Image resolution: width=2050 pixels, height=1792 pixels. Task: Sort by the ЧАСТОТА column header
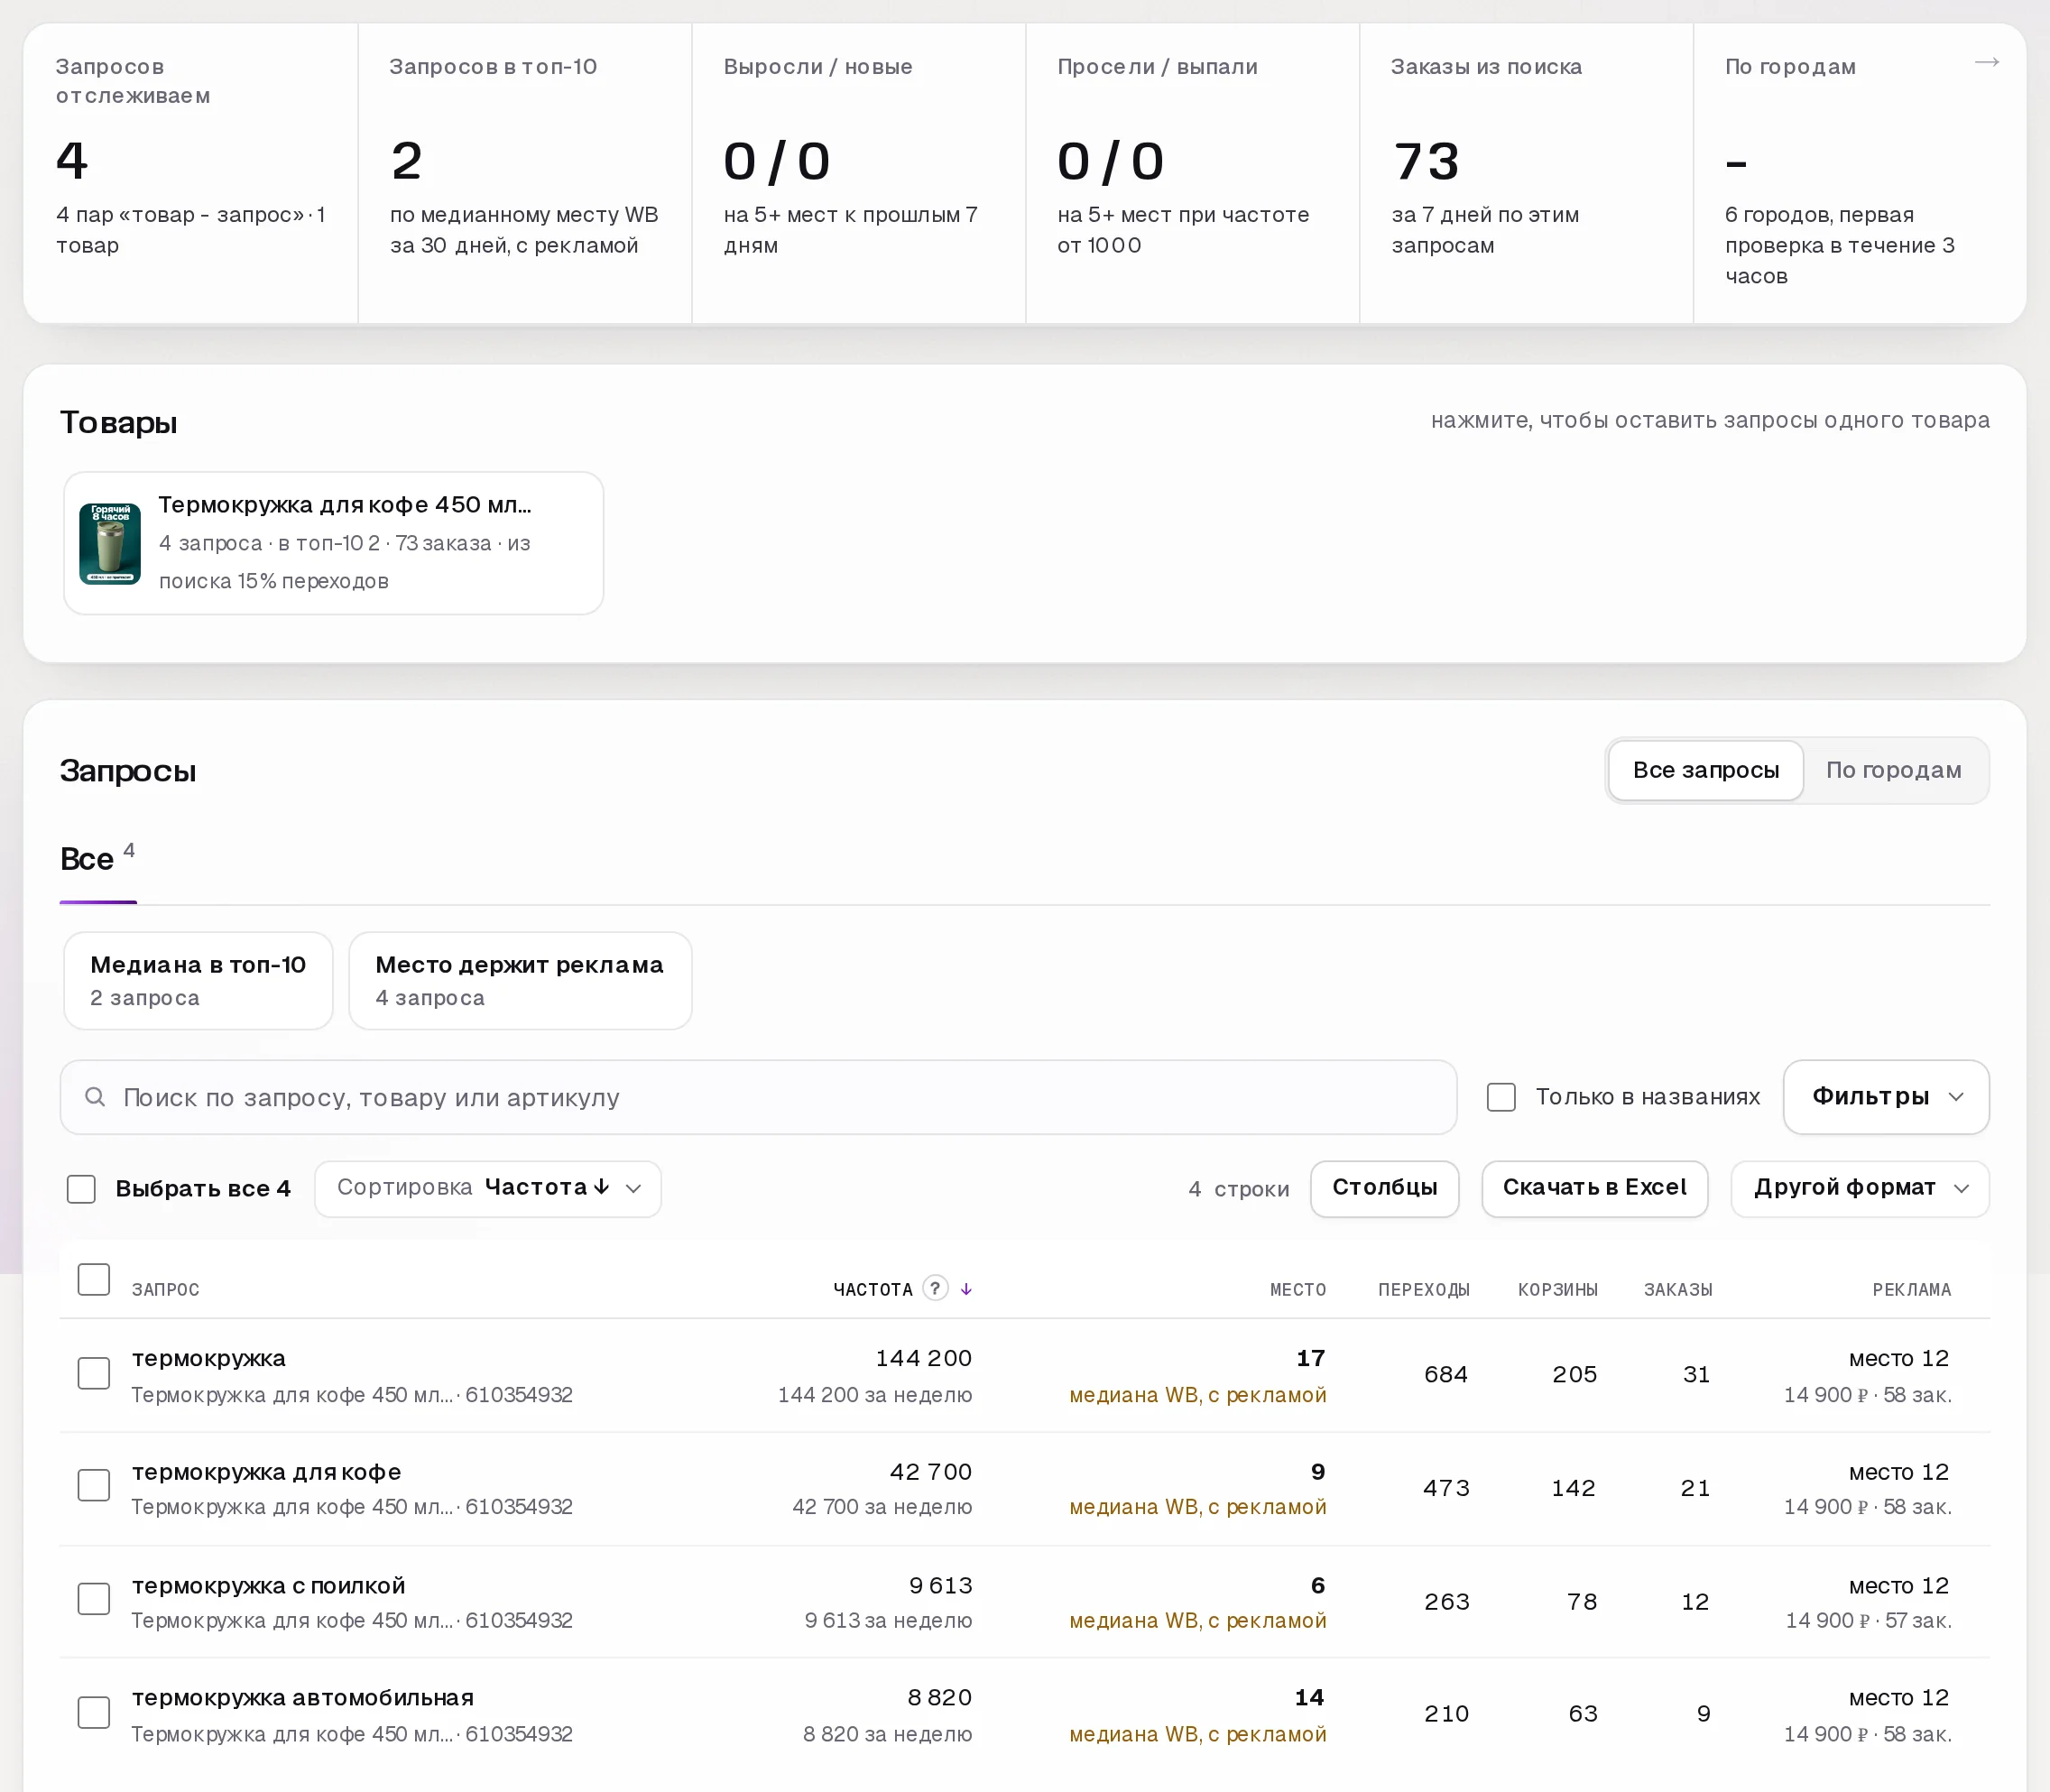(873, 1290)
